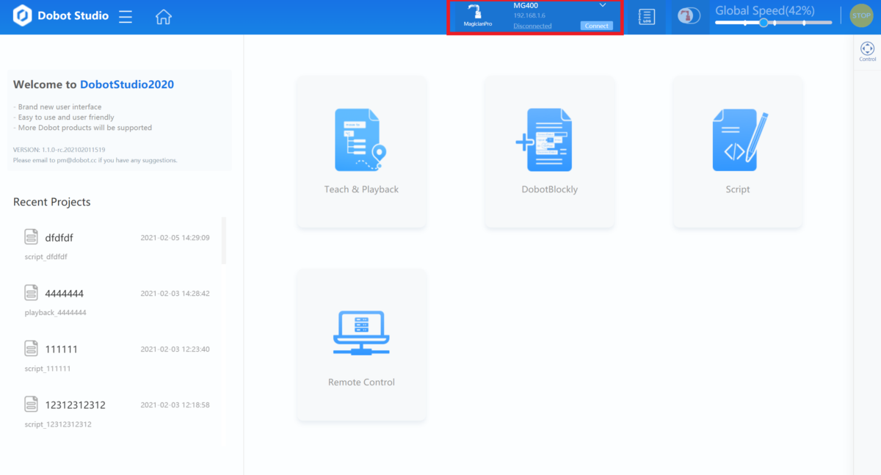Open the Teach & Playback module

tap(361, 152)
